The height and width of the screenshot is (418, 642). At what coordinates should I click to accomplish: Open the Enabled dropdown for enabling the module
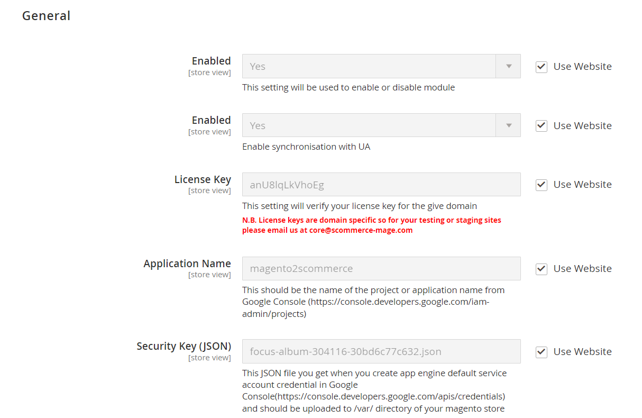tap(381, 66)
